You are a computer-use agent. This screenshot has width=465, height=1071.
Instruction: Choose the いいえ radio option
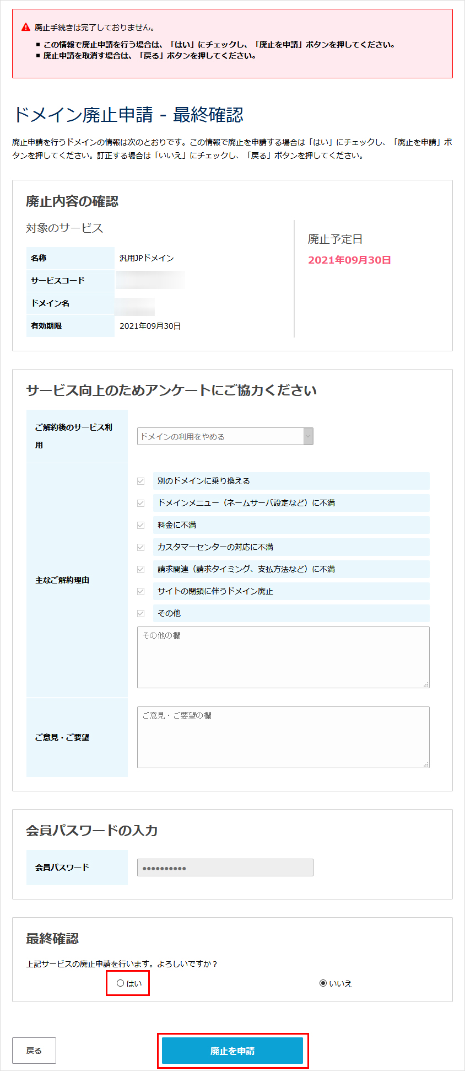pos(323,983)
